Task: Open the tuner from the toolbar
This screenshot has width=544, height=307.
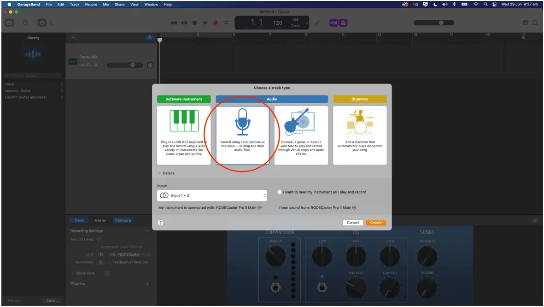Action: tap(317, 22)
